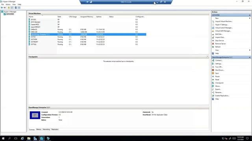Image resolution: width=252 pixels, height=141 pixels.
Task: Select the OME-SAE virtual machine row
Action: click(87, 32)
